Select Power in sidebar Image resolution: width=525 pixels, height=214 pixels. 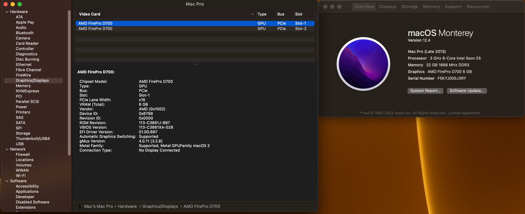pyautogui.click(x=22, y=107)
